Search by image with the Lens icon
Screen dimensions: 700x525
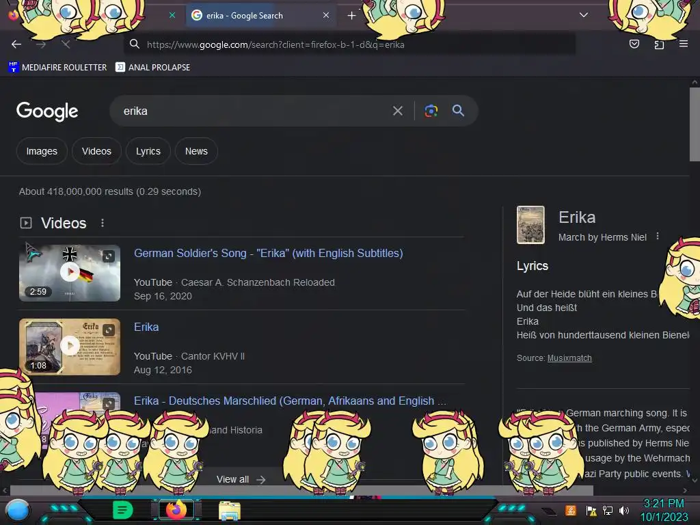431,111
